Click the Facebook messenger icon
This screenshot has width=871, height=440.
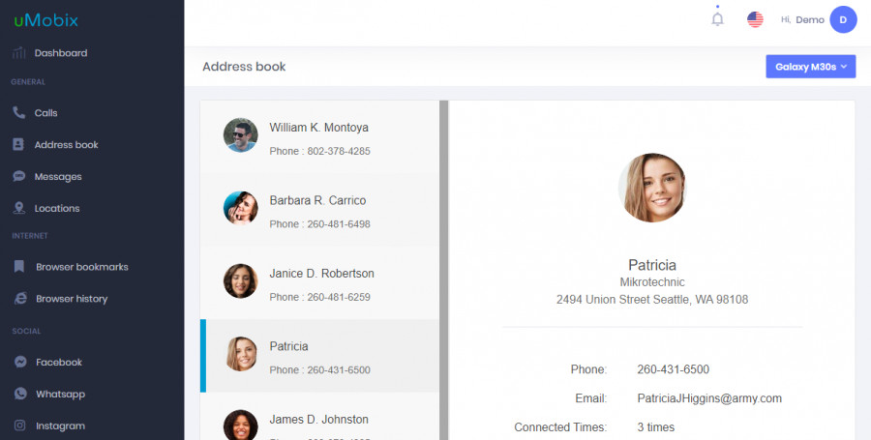[20, 362]
